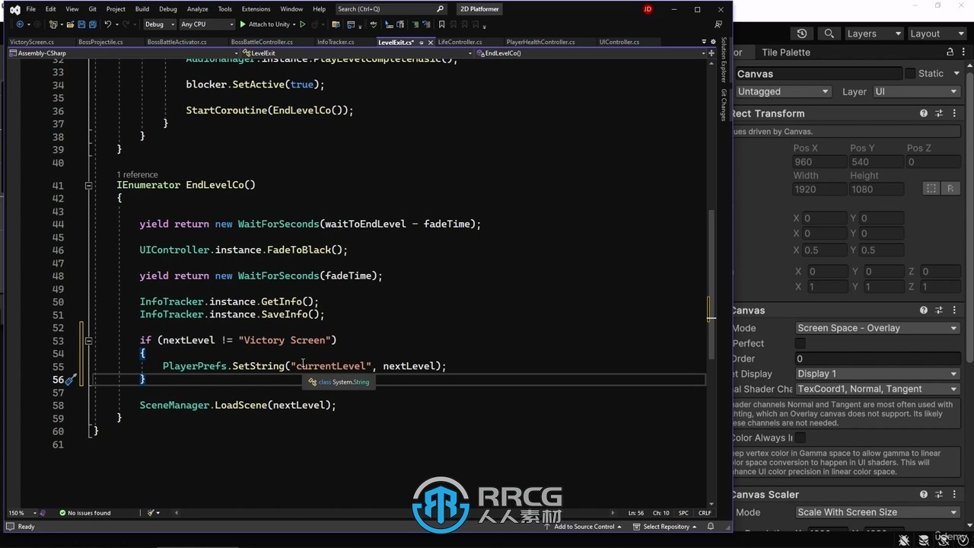Open Canvas component preset sliders icon
The image size is (974, 548).
939,311
